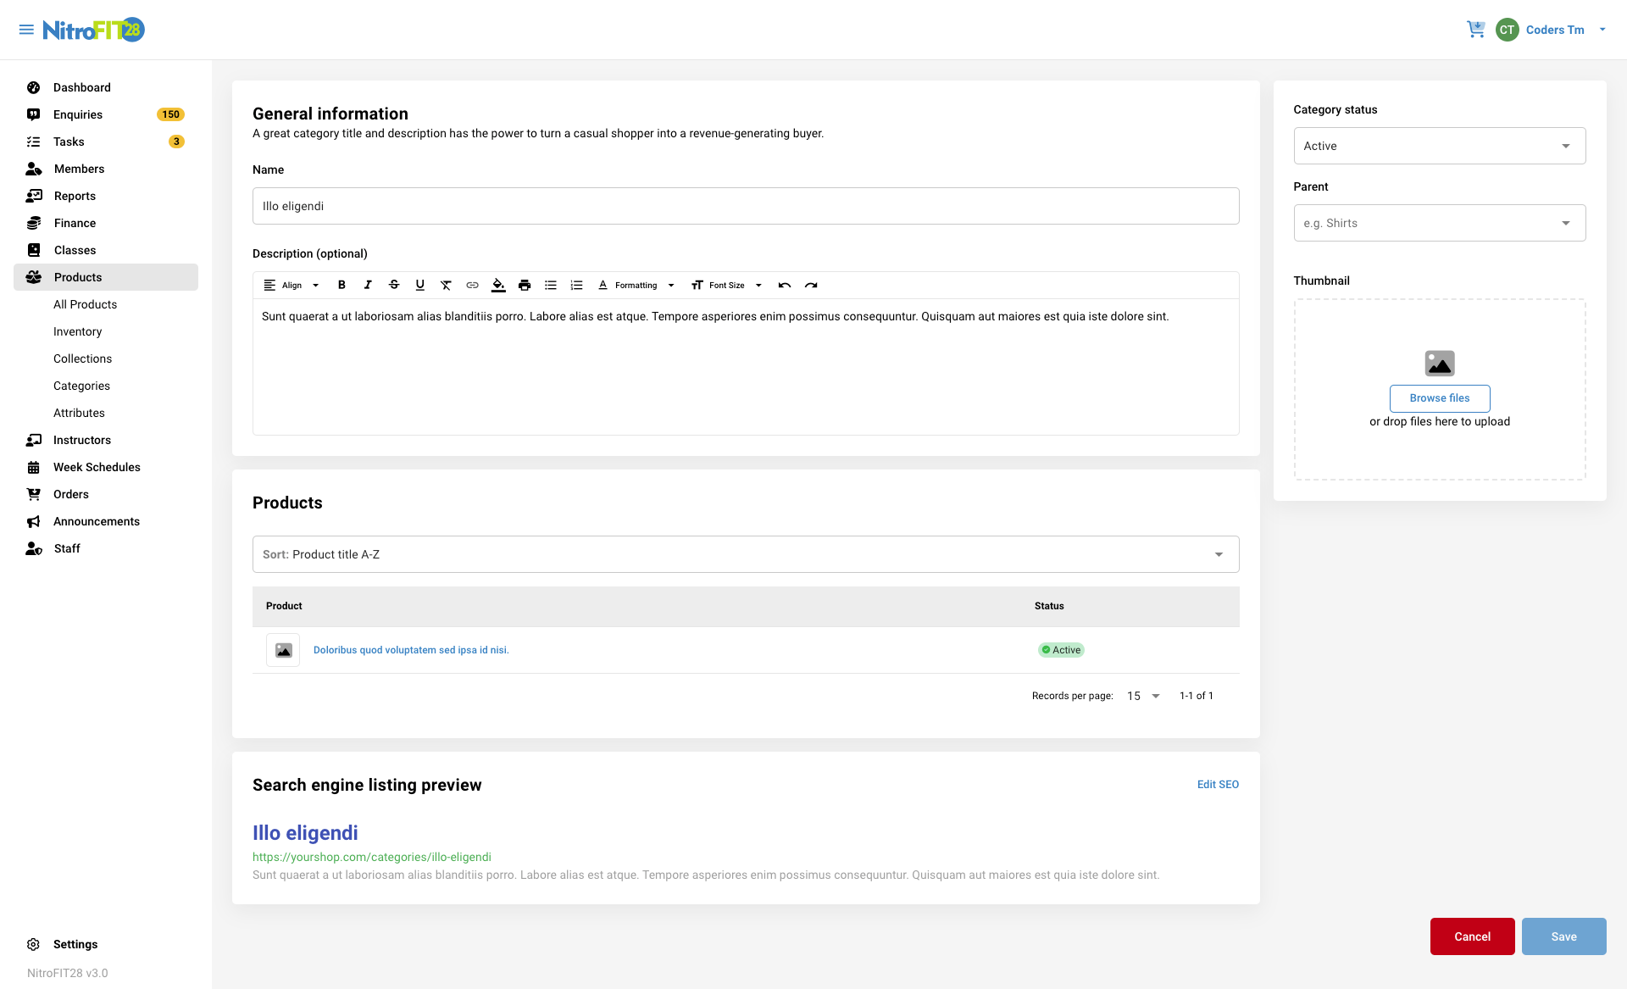Toggle bold formatting in description editor
The width and height of the screenshot is (1627, 989).
(x=342, y=286)
